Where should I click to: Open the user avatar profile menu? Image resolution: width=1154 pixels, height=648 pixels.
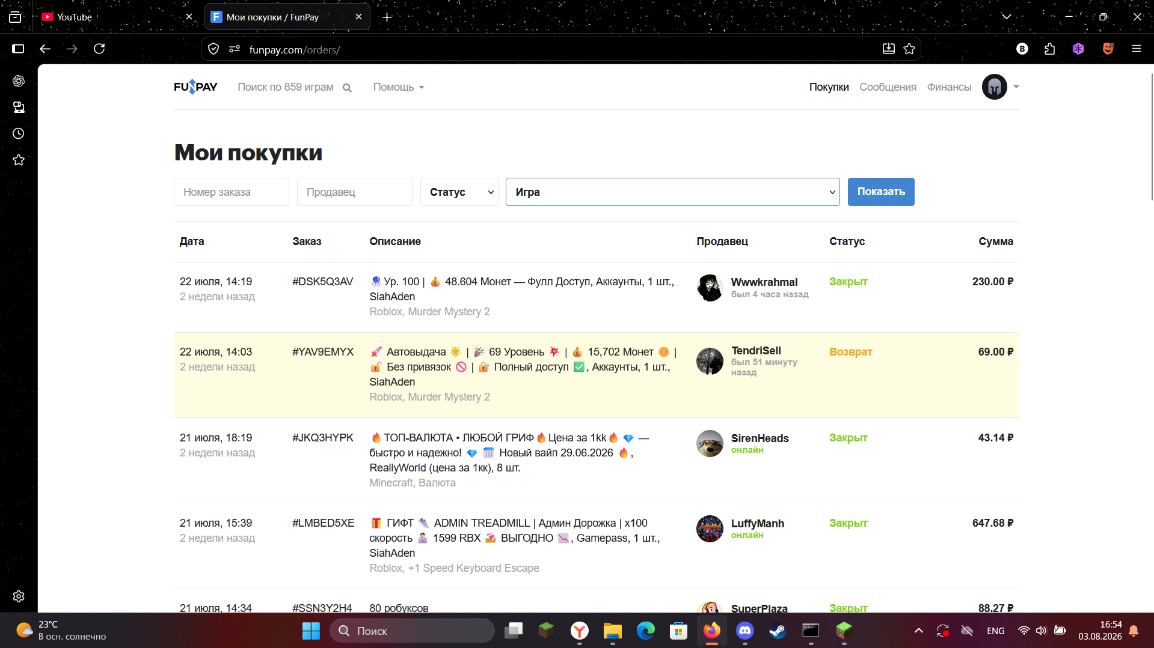coord(994,87)
